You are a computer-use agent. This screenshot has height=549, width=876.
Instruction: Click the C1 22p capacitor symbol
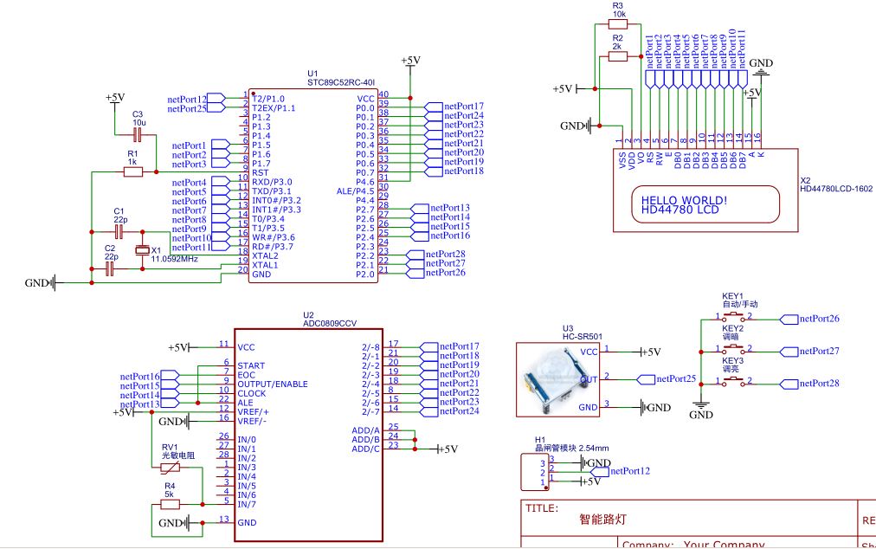pos(120,232)
